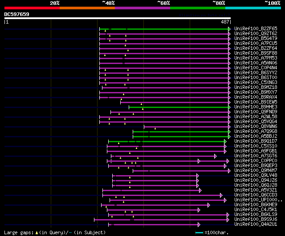
Task: Click UniRef100_C0P4N4 label
Action: coord(256,68)
